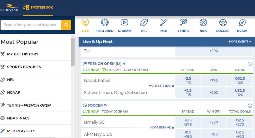255x138 pixels.
Task: Open French Open (M) league link
Action: click(106, 64)
